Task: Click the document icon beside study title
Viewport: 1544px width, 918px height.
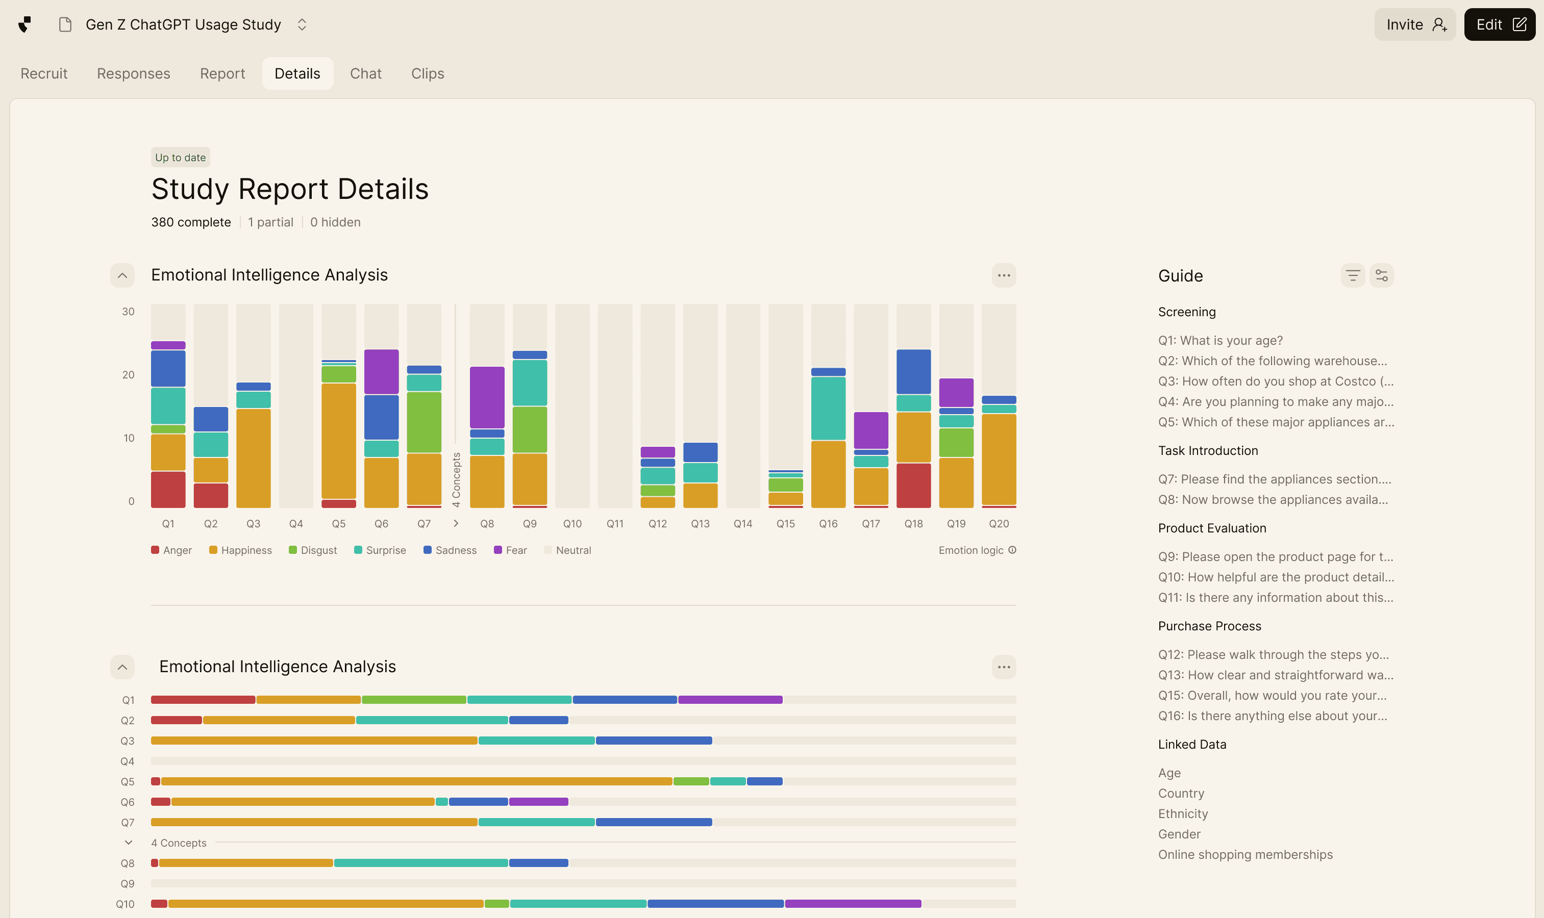Action: click(65, 25)
